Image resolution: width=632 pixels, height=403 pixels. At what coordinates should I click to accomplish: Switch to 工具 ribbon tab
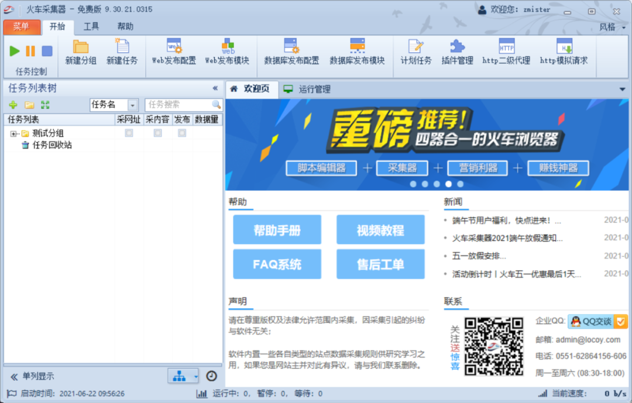click(x=91, y=26)
